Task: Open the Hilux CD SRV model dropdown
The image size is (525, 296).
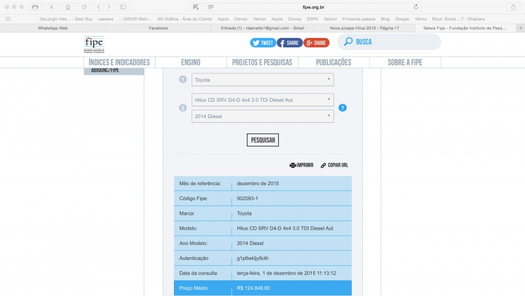Action: coord(262,100)
